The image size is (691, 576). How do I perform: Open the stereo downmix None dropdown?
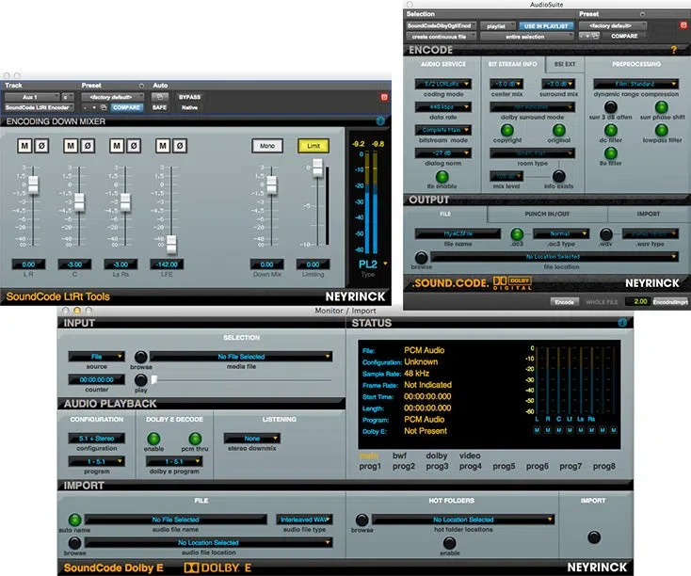252,438
